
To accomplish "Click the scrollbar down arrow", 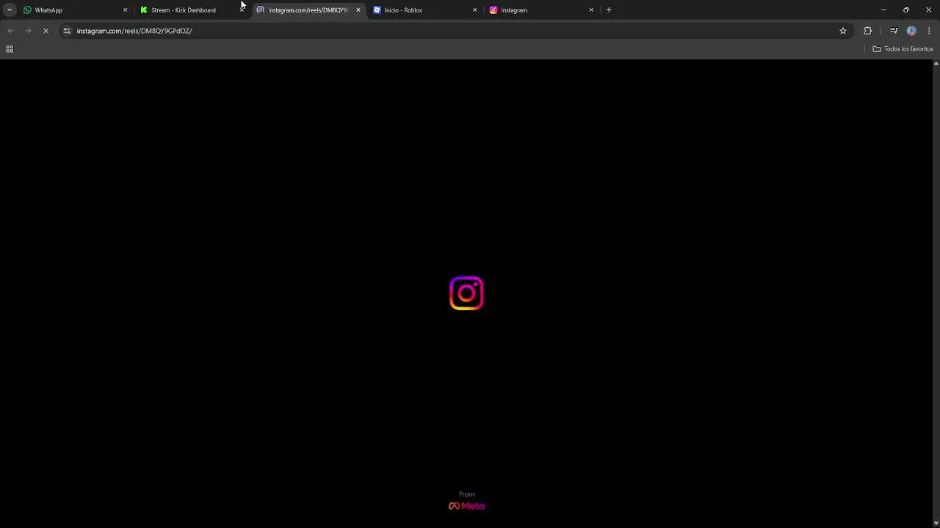I will click(x=936, y=524).
